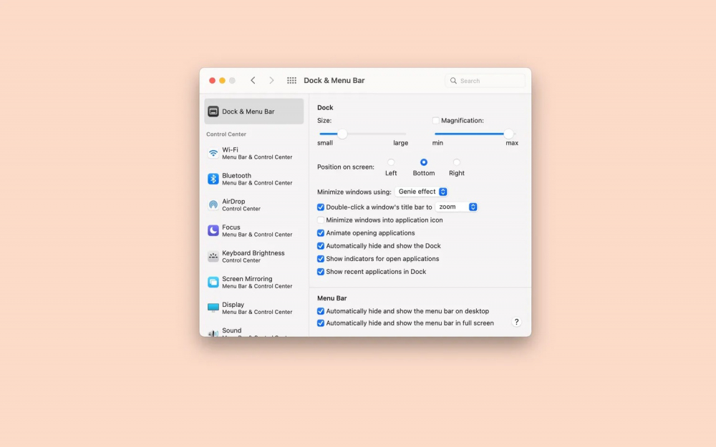Image resolution: width=716 pixels, height=447 pixels.
Task: Select the AirDrop icon
Action: tap(213, 204)
